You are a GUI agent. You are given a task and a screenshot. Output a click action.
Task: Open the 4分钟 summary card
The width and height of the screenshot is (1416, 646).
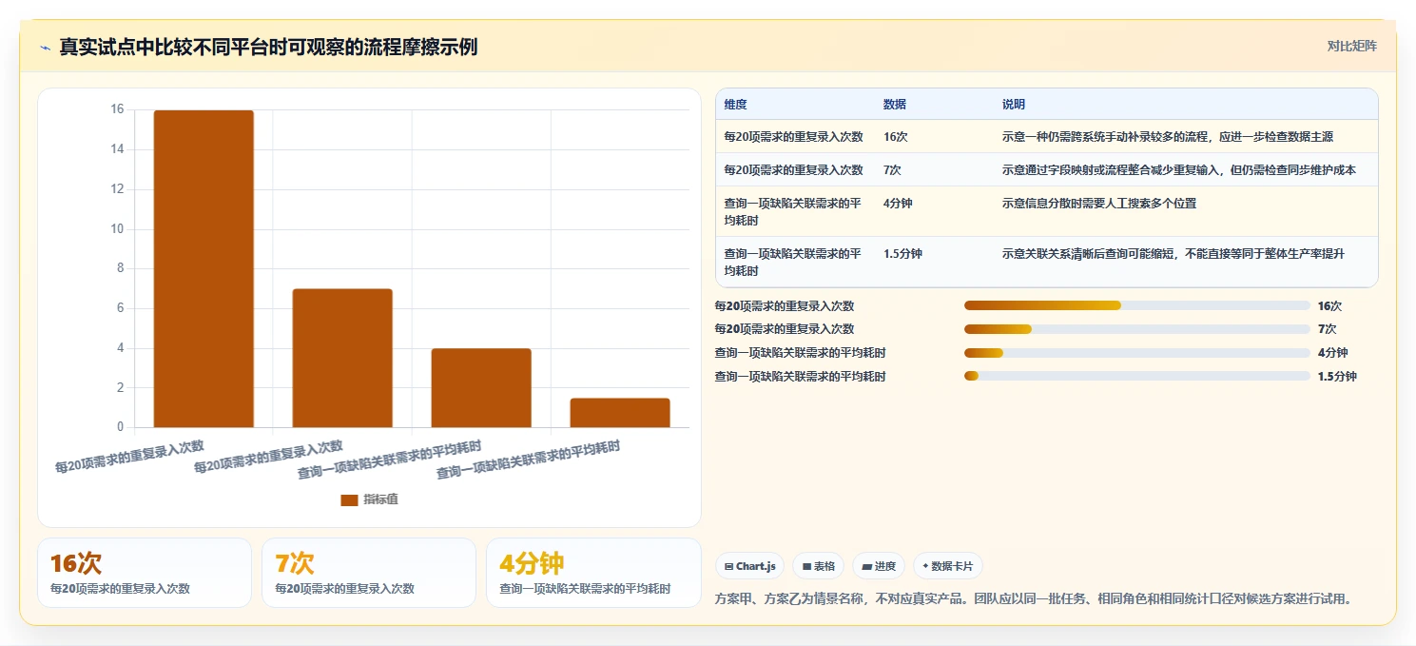point(593,573)
